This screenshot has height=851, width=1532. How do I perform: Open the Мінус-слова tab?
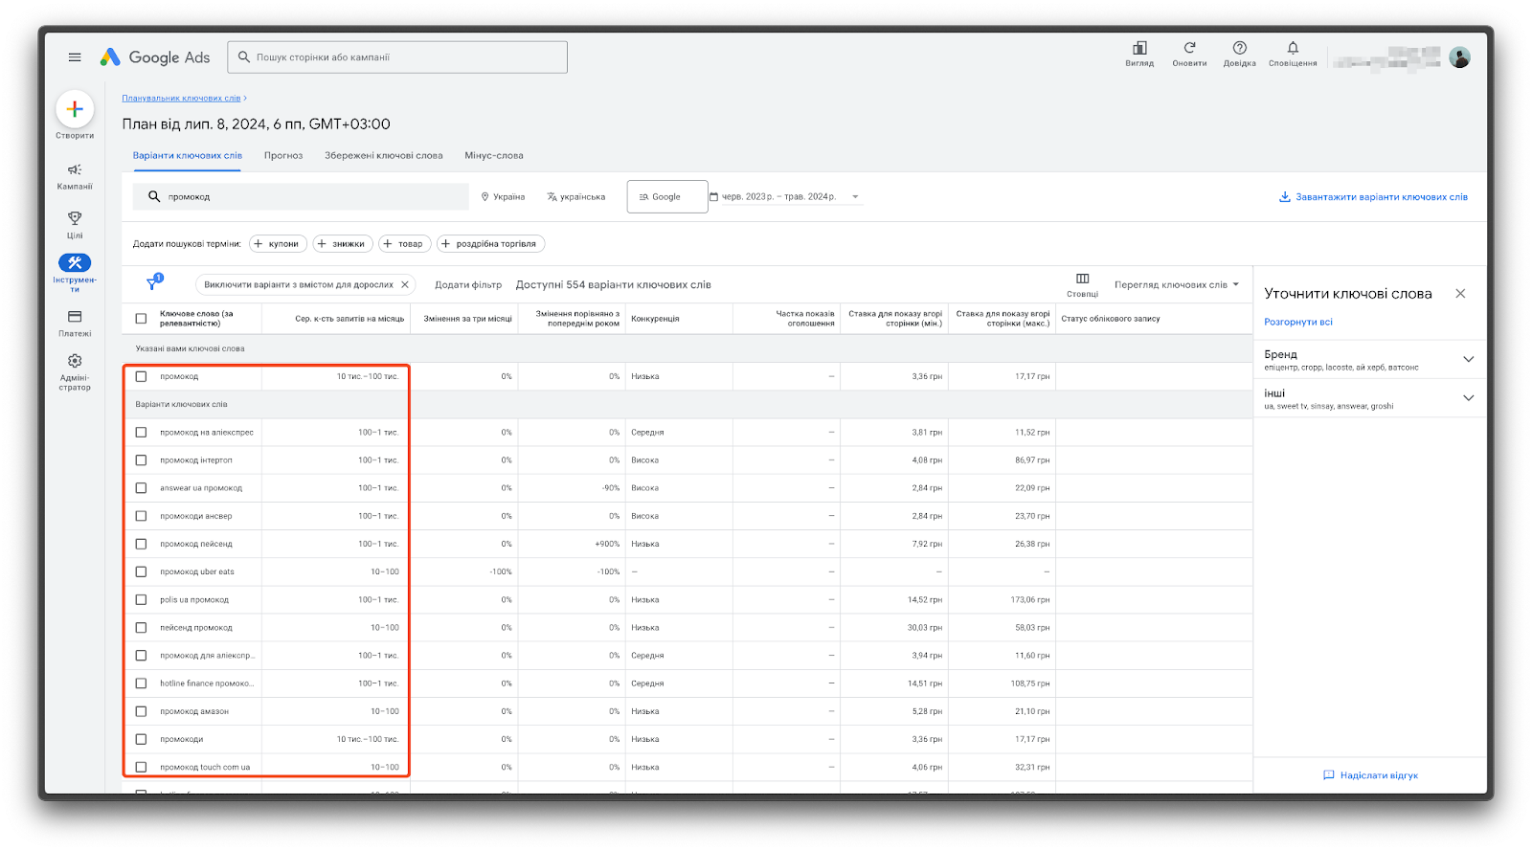[x=493, y=156]
